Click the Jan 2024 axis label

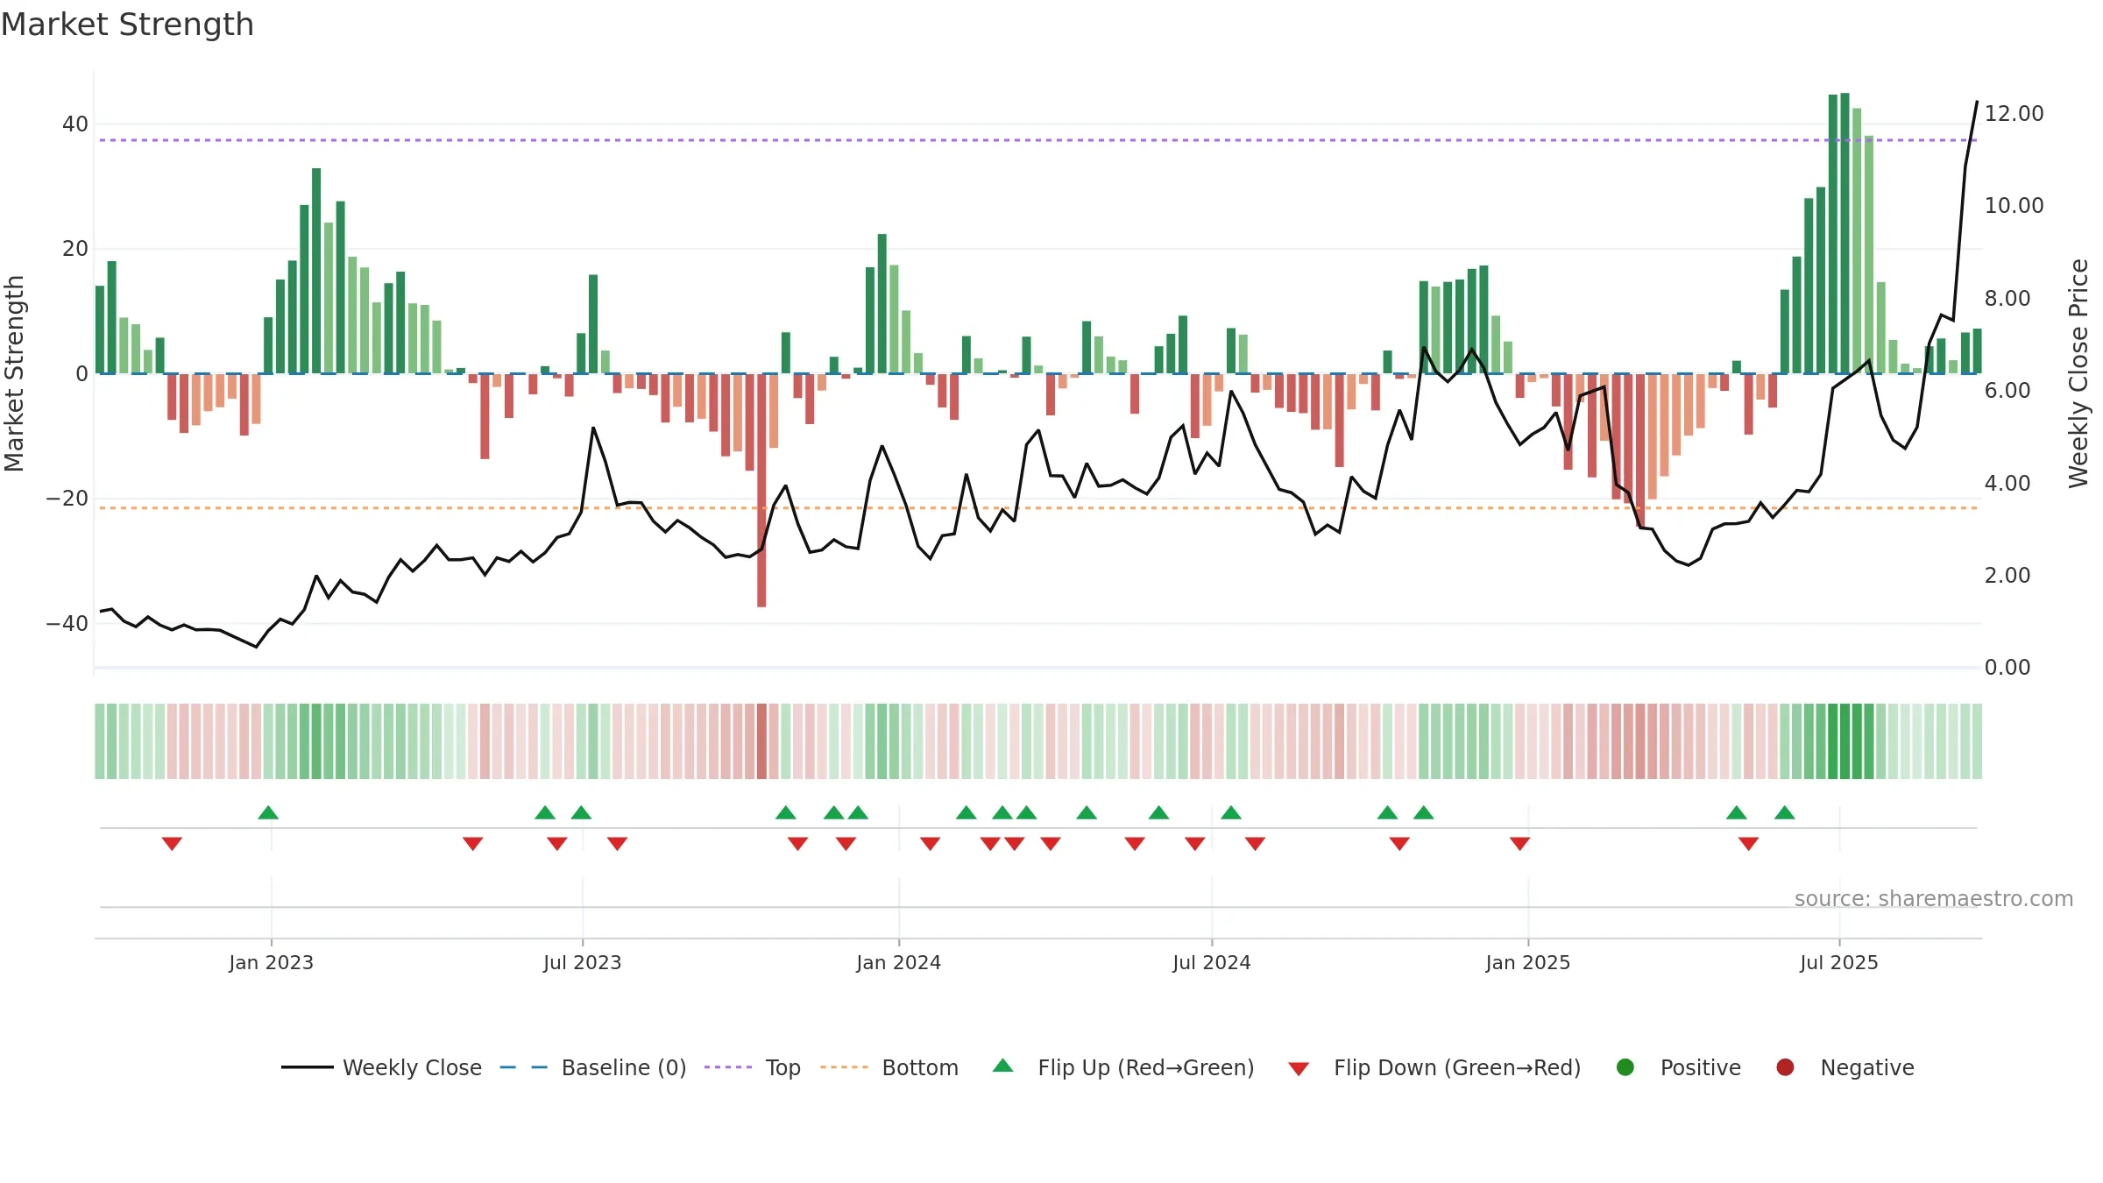[899, 962]
